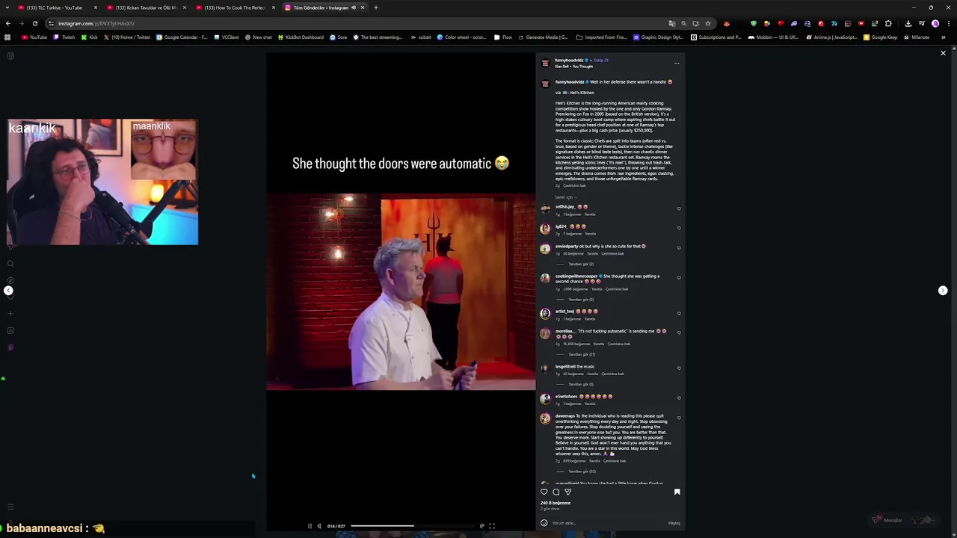Click 'Çevirisine bak' under post caption
957x538 pixels.
(x=574, y=185)
